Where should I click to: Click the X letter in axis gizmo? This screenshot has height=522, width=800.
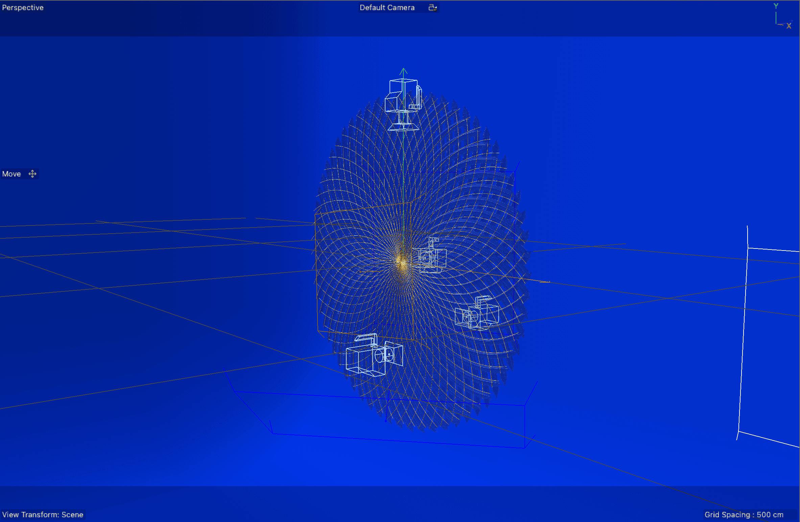point(789,26)
